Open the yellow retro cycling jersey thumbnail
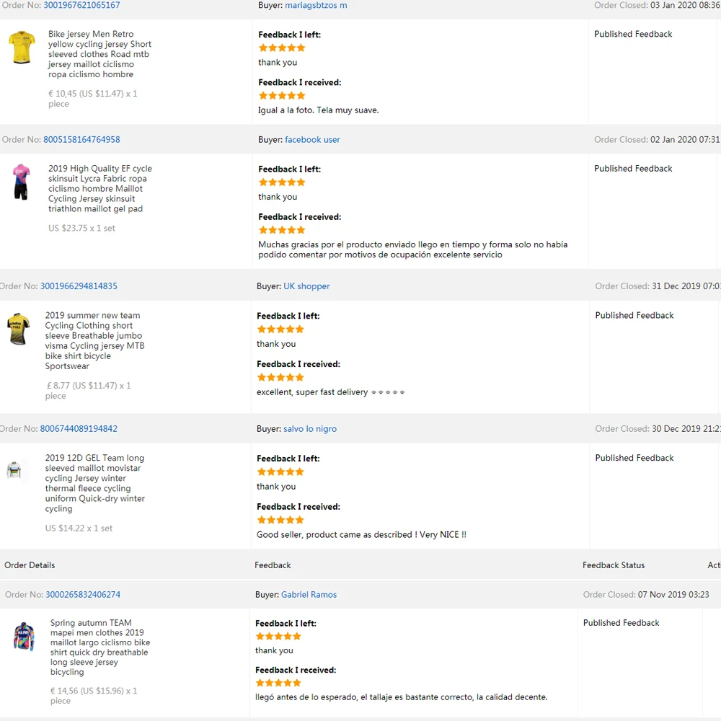The width and height of the screenshot is (721, 721). [x=22, y=48]
